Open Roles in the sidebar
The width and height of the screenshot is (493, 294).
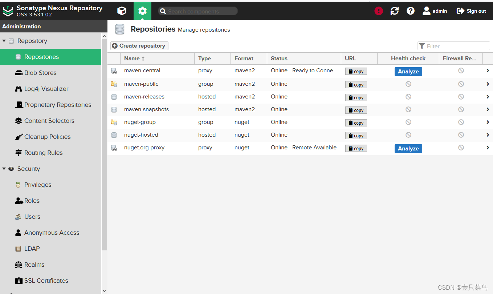[50, 201]
